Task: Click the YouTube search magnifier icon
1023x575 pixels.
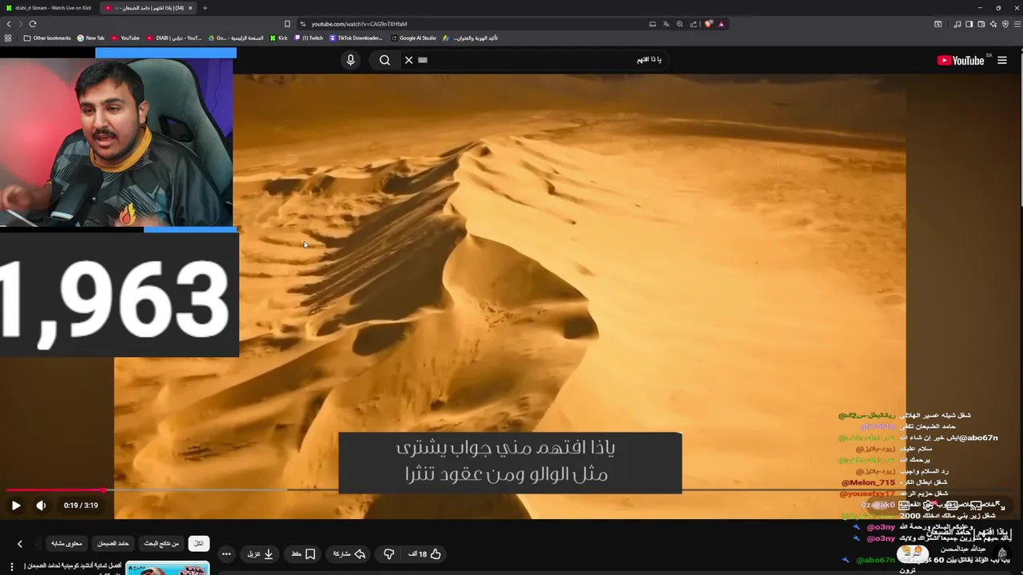Action: pyautogui.click(x=385, y=60)
